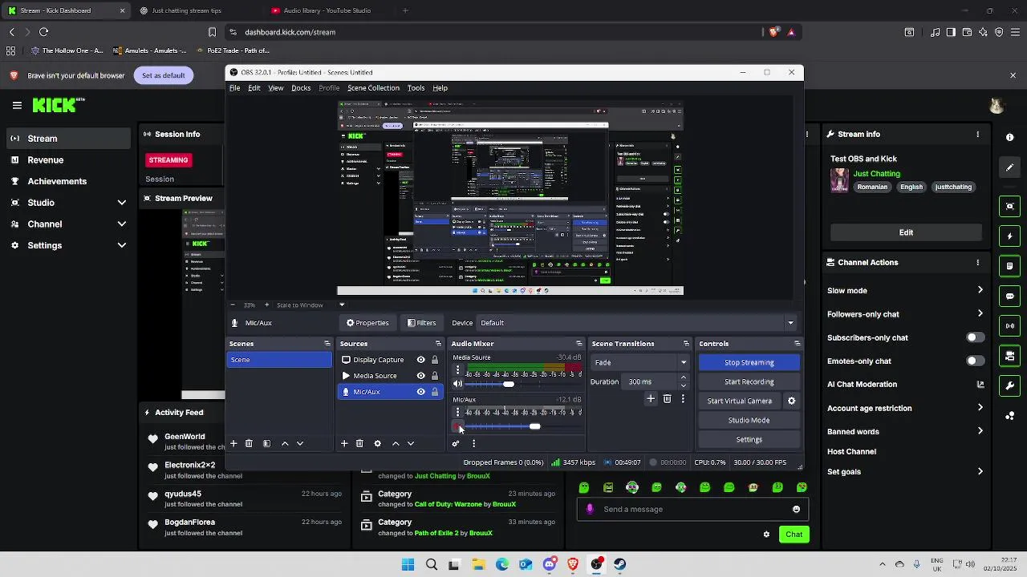
Task: Increase transition duration with stepper arrow
Action: coord(684,378)
